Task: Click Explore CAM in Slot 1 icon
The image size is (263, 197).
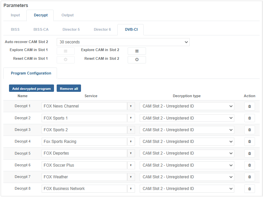Action: tap(65, 51)
